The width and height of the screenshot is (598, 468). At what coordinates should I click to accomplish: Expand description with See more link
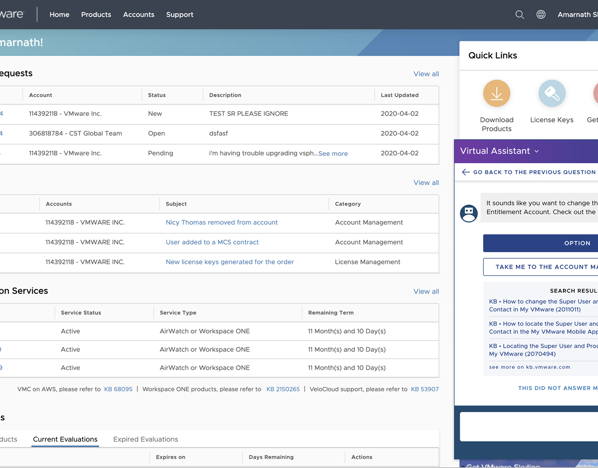[333, 153]
